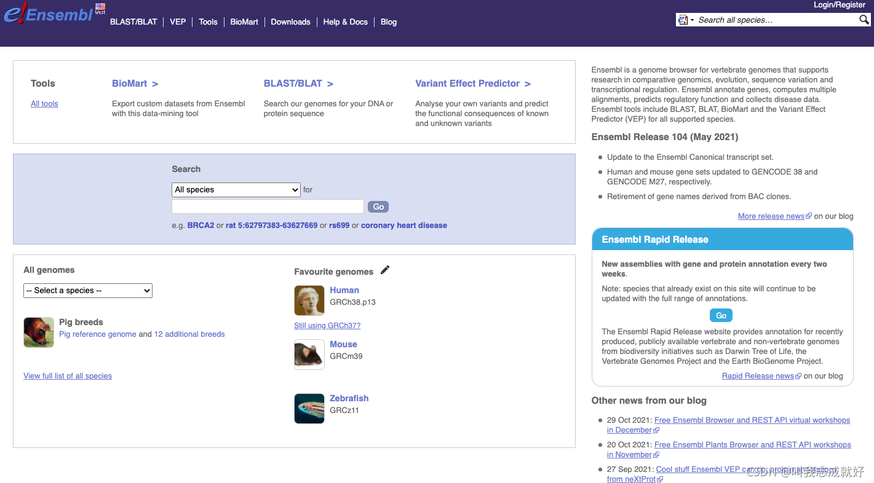Open the All species dropdown in Search
Viewport: 874px width, 483px height.
236,190
